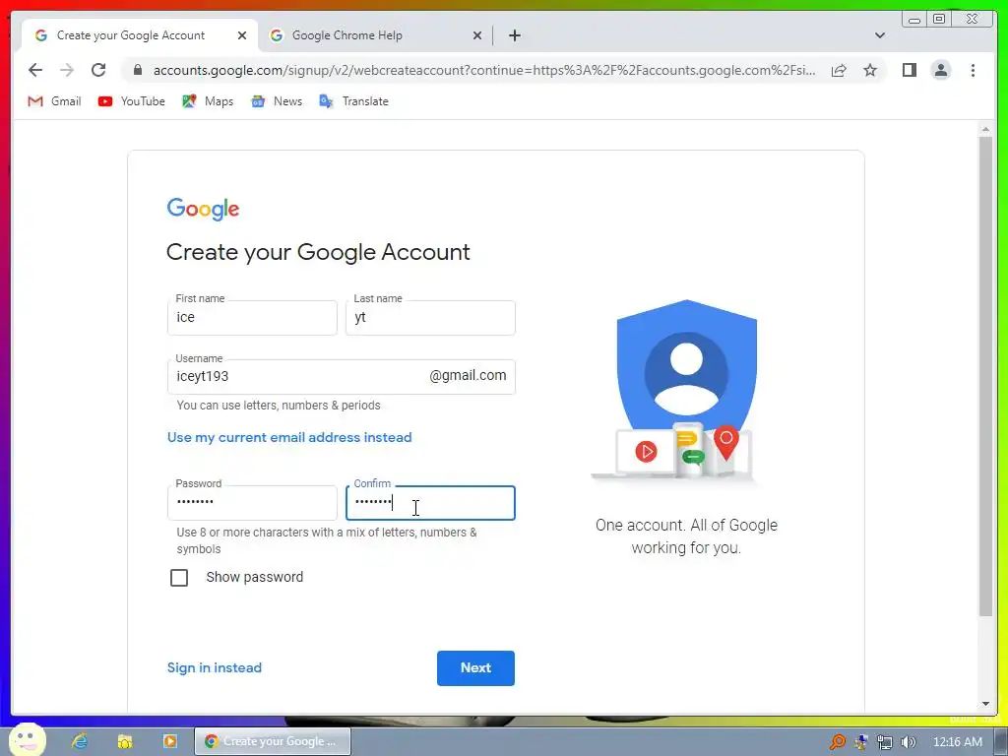The height and width of the screenshot is (756, 1008).
Task: Open the media player taskbar icon
Action: pyautogui.click(x=169, y=741)
